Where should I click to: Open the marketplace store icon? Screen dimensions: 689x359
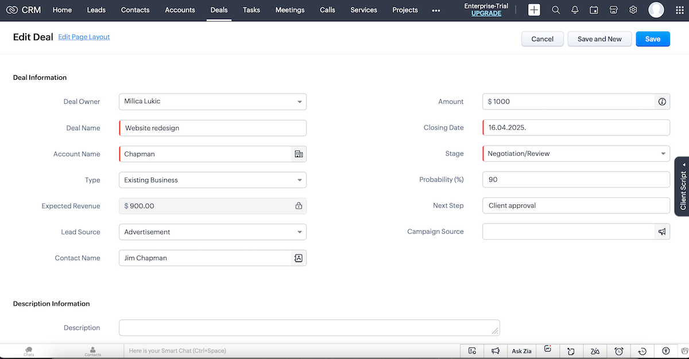(614, 10)
